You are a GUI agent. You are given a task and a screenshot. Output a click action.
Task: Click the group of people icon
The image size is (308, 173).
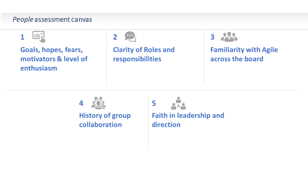tap(229, 37)
